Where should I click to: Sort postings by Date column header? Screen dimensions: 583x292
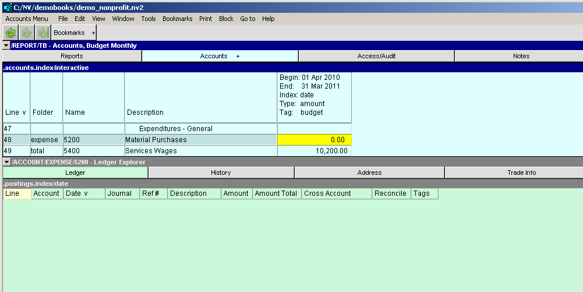(x=76, y=194)
